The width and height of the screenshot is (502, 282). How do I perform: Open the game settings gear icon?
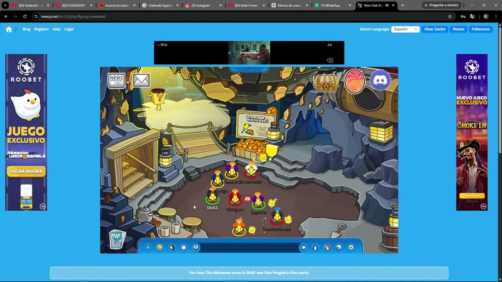coord(351,247)
